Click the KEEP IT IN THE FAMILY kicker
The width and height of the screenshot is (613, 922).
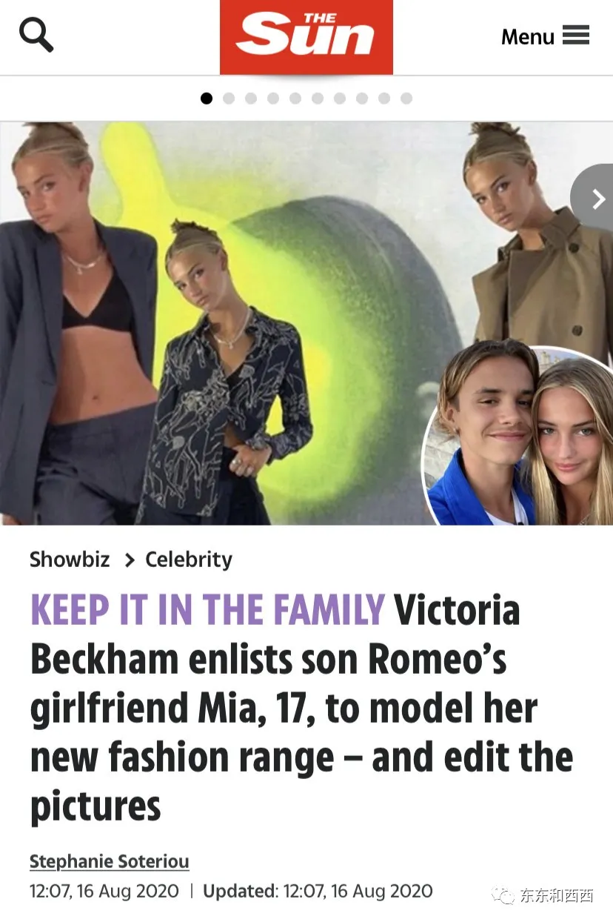tap(208, 611)
